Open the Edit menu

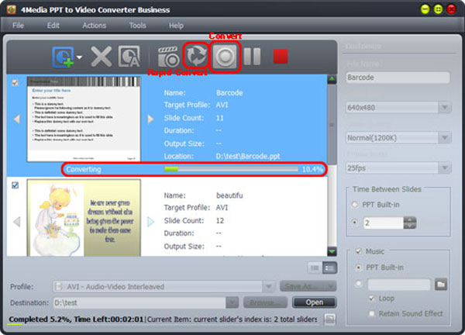pos(53,26)
